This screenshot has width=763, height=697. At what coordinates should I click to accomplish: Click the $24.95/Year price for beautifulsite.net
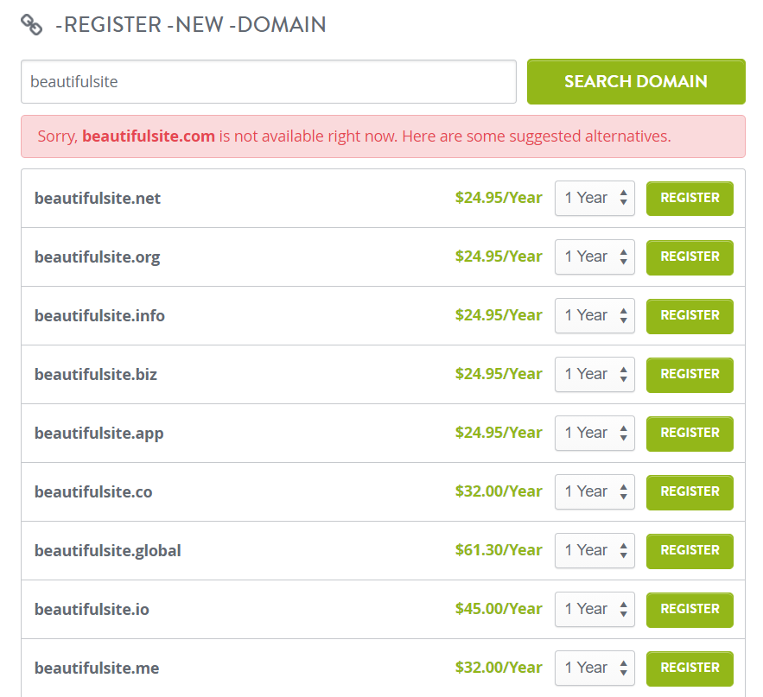[x=499, y=198]
